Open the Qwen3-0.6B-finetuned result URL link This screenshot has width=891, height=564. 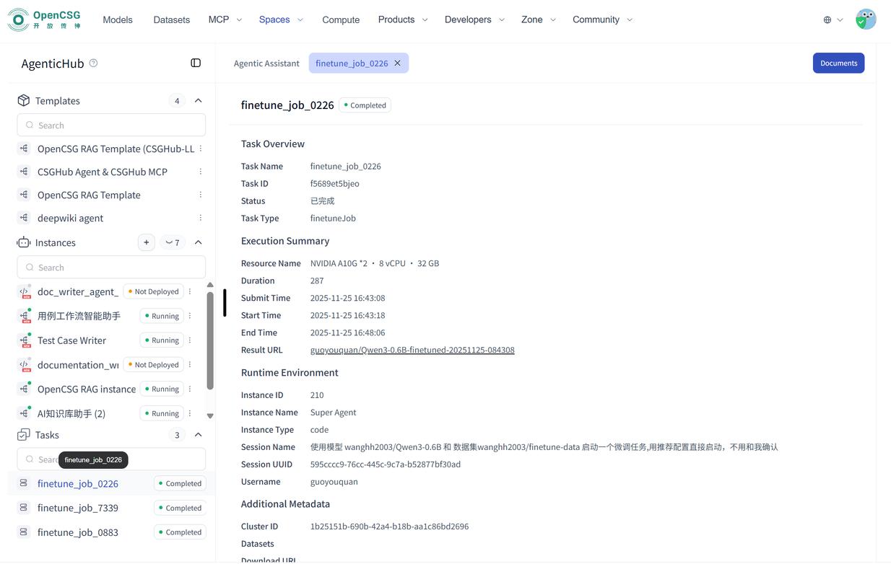(412, 350)
